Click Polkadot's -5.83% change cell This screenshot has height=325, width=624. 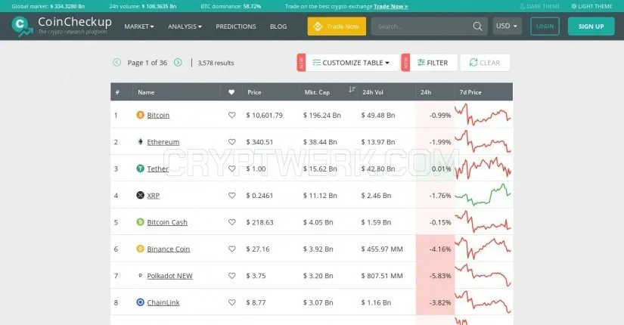point(435,275)
